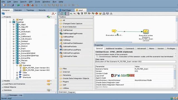Click the Step name input field
The width and height of the screenshot is (178, 100).
tap(135, 62)
